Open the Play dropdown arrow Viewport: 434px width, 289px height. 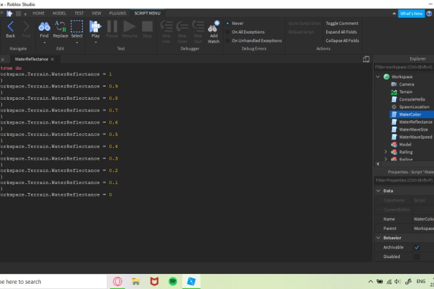[x=96, y=43]
